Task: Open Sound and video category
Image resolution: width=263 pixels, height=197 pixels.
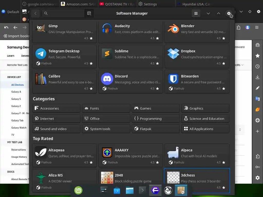Action: point(56,129)
